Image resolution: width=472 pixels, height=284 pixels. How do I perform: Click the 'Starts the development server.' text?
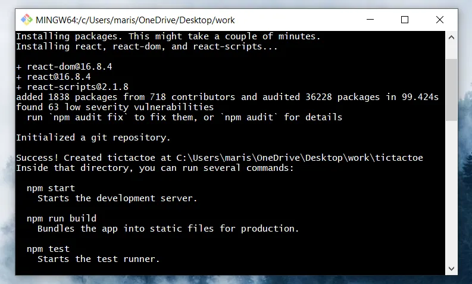[117, 198]
